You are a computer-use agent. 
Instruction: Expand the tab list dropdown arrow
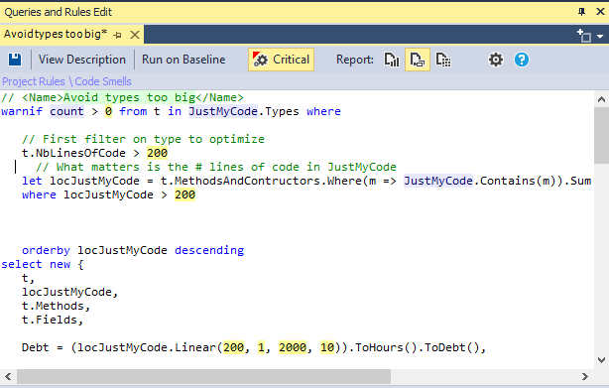tap(600, 36)
